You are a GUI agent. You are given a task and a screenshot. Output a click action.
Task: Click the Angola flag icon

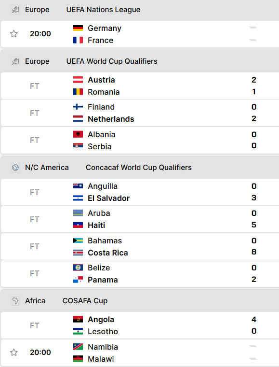click(x=78, y=319)
